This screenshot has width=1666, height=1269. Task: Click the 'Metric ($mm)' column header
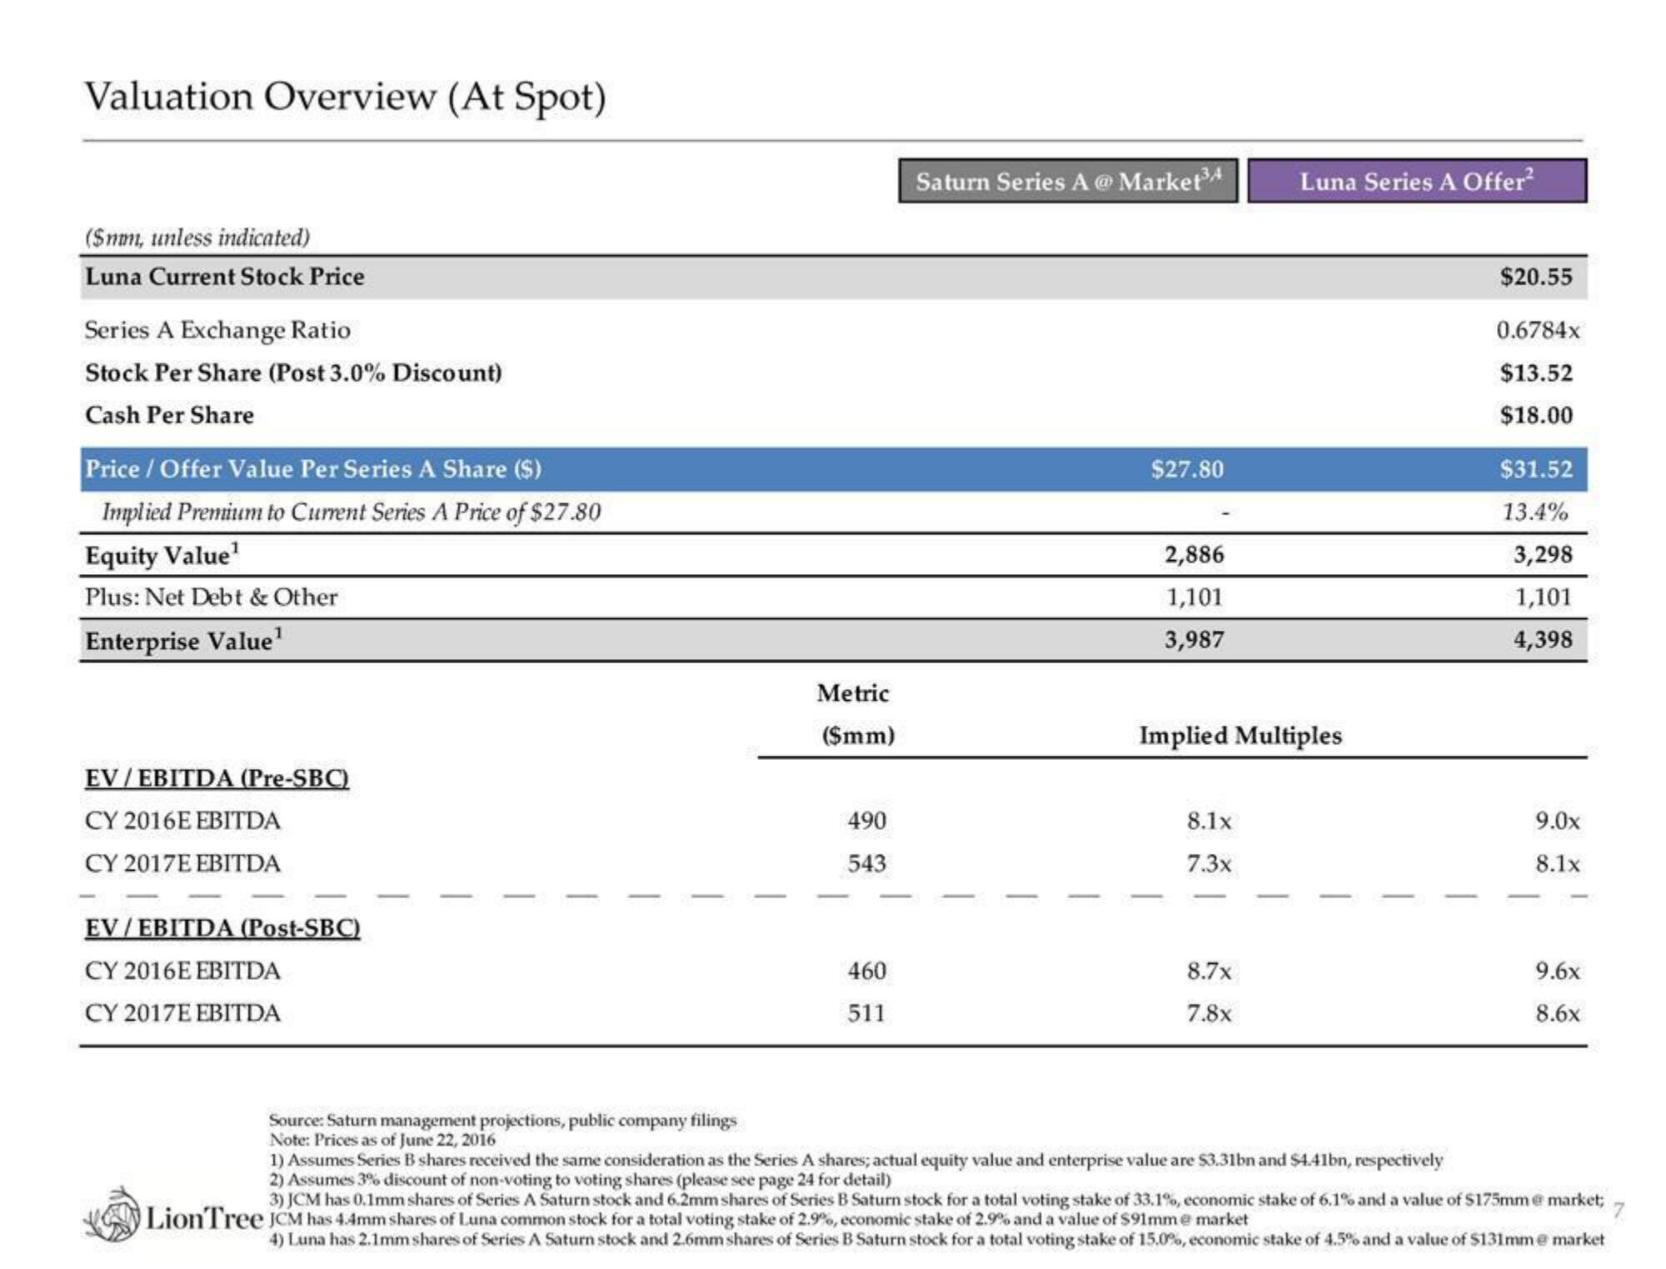pos(856,714)
